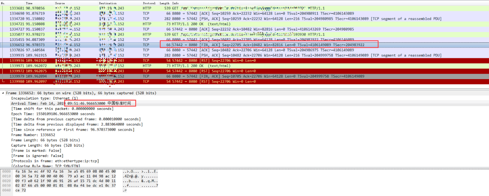Click hex dump row at offset 0010
The height and width of the screenshot is (196, 489).
[79, 176]
